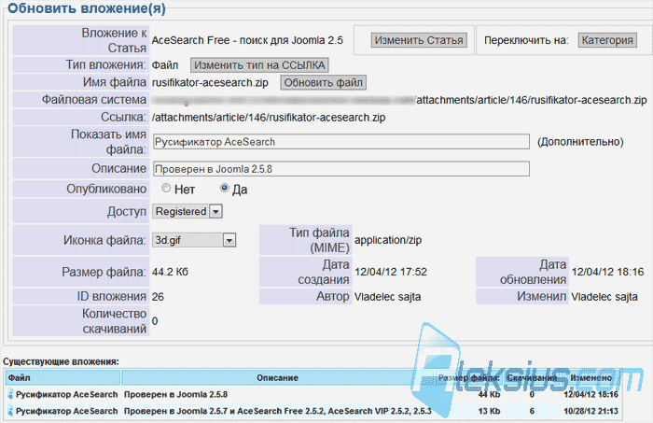Click the 'Изменено' column header
This screenshot has height=423, width=653.
590,377
